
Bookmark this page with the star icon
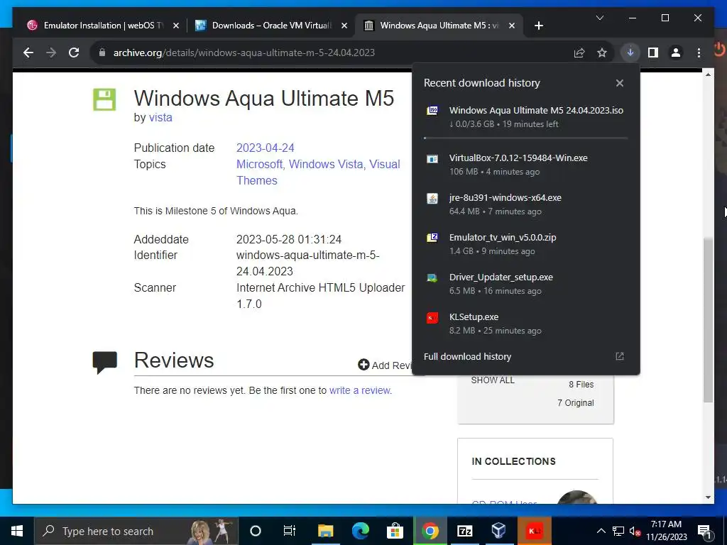(x=602, y=53)
